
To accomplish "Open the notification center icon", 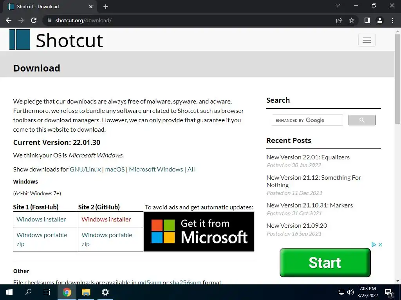I will [x=389, y=293].
